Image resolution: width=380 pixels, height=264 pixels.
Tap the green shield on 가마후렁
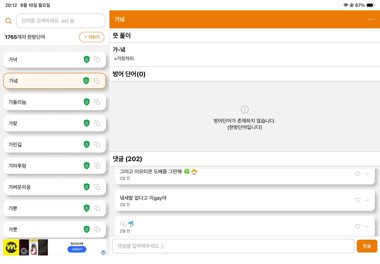click(x=87, y=166)
